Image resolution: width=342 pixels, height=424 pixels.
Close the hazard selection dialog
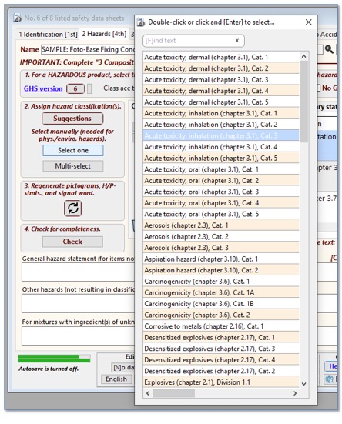tap(308, 22)
